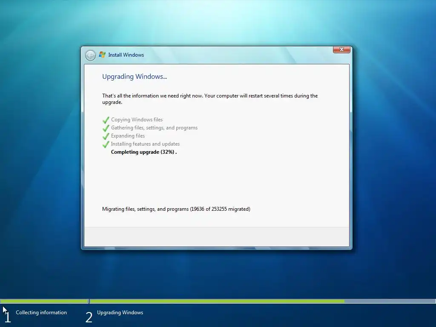Click the 'Expanding files' step text
Screen dimensions: 436x327
click(128, 136)
